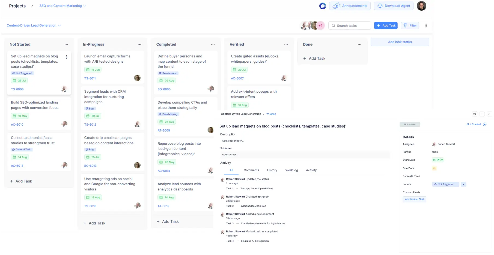Click the blue Add Task button
The width and height of the screenshot is (494, 255).
coord(386,25)
